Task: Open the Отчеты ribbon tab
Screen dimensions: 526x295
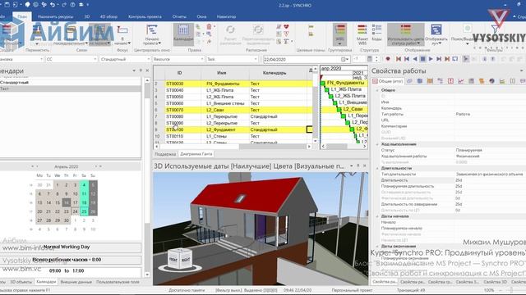Action: (179, 16)
